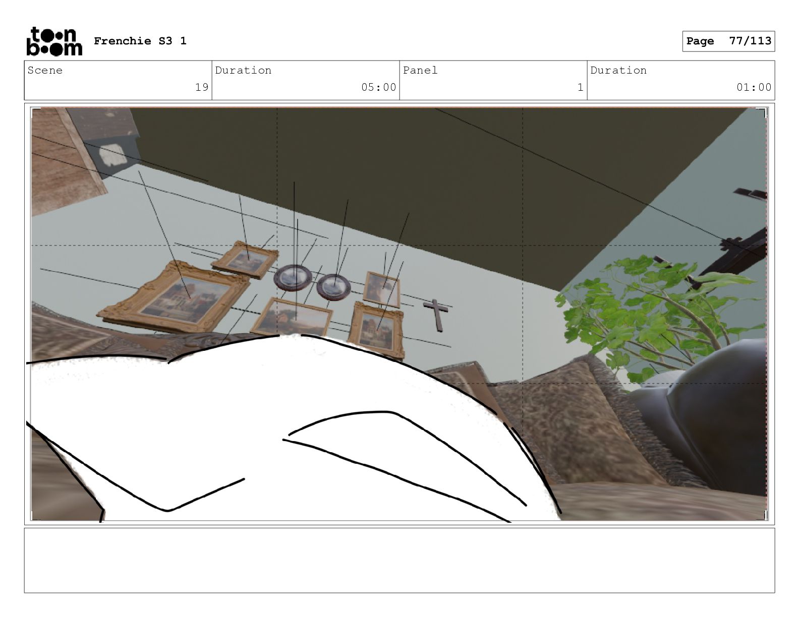The width and height of the screenshot is (799, 617).
Task: Click the project title 'Frenchie S3 1'
Action: (x=140, y=41)
